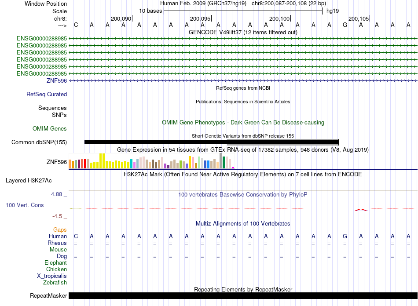
Task: Click the GTEx Gene Expression track title
Action: tap(243, 149)
